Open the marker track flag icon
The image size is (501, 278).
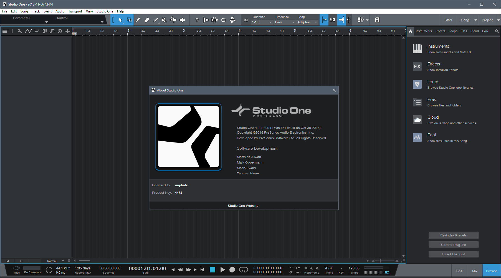(37, 31)
